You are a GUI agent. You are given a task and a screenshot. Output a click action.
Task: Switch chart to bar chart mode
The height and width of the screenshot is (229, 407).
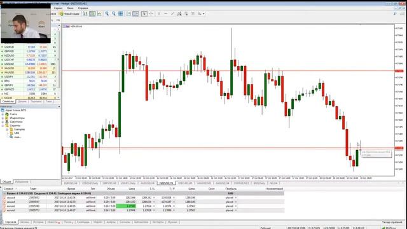[x=85, y=13]
